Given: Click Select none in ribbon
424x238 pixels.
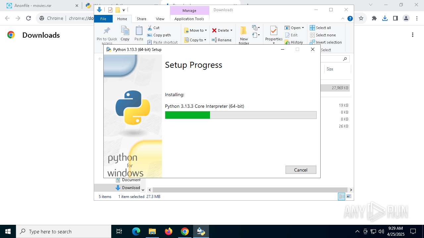Looking at the screenshot, I should tap(323, 35).
